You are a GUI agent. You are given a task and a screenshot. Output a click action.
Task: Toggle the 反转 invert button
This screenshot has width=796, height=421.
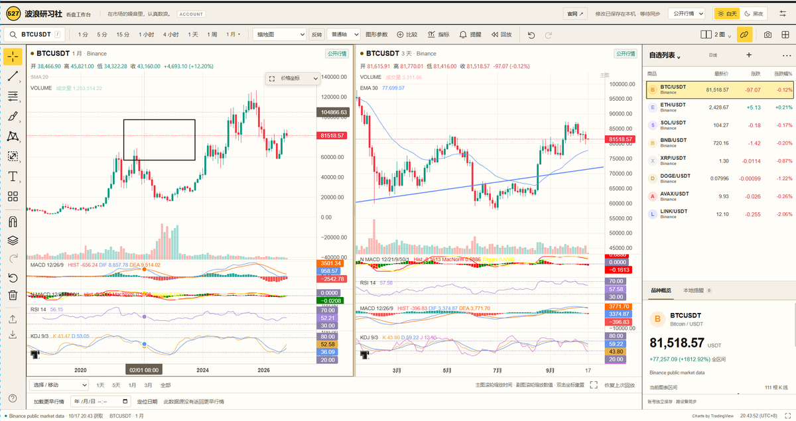[316, 34]
